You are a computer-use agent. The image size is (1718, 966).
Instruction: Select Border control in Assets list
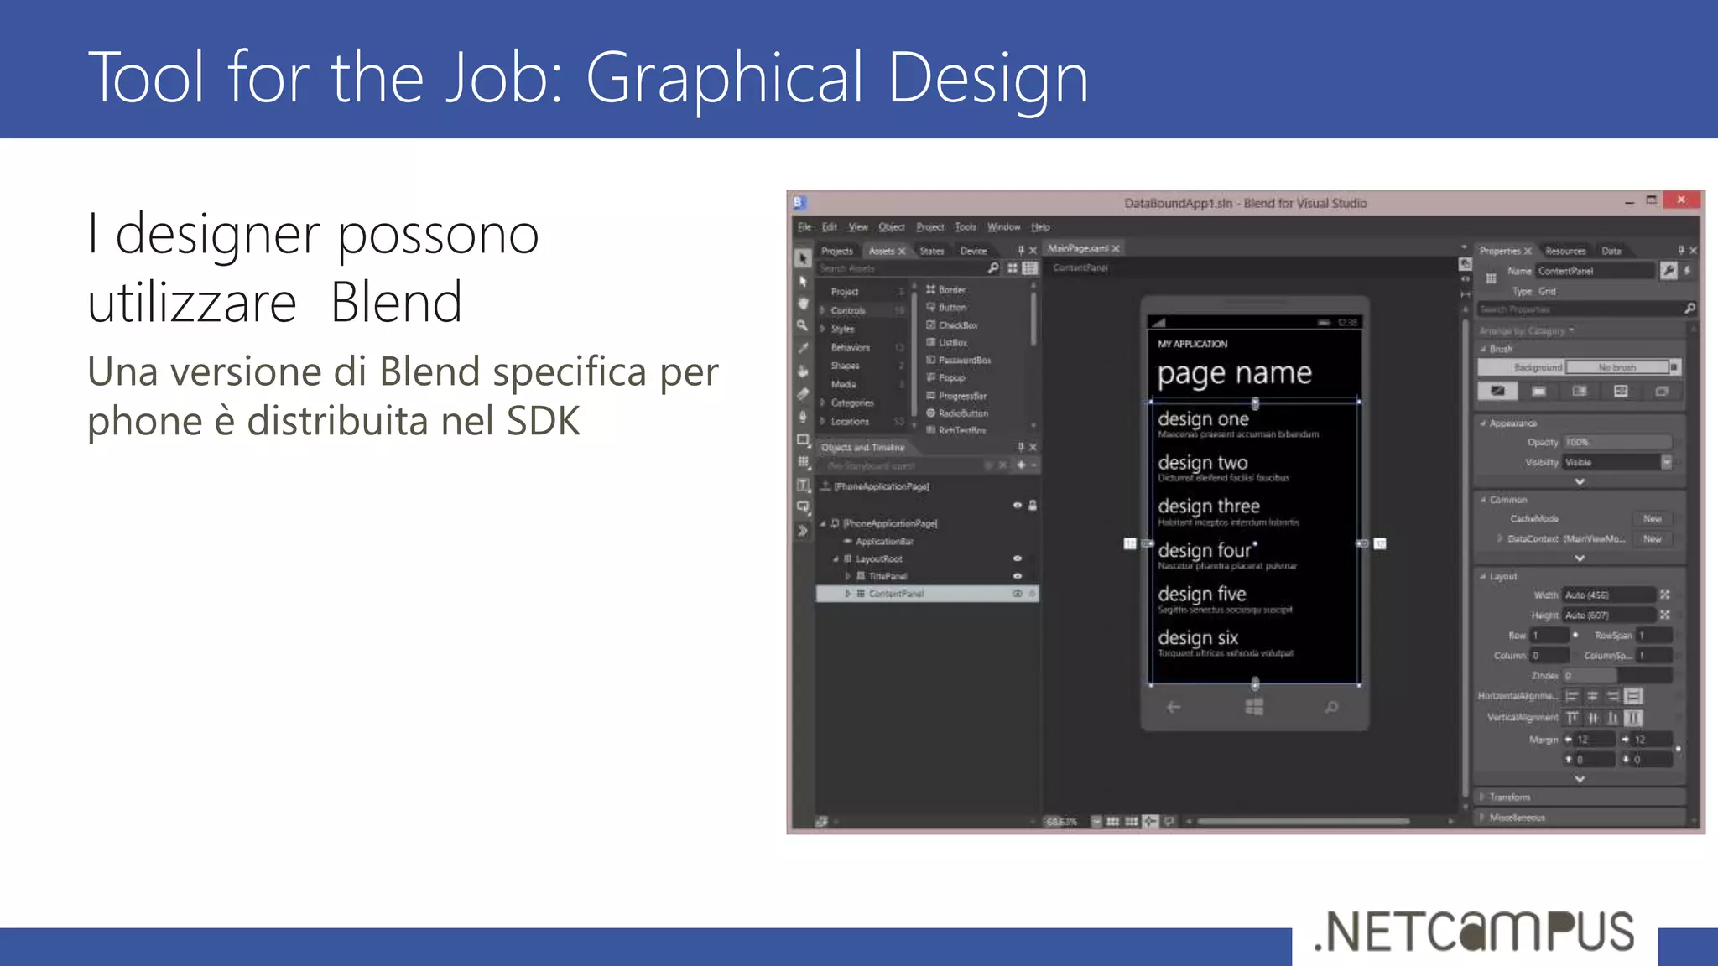(x=945, y=289)
